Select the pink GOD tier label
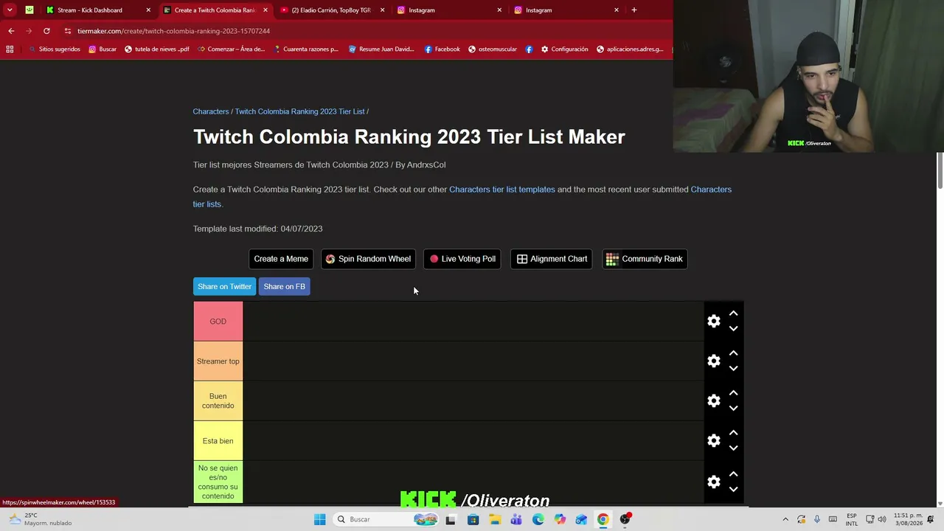944x531 pixels. click(x=218, y=322)
